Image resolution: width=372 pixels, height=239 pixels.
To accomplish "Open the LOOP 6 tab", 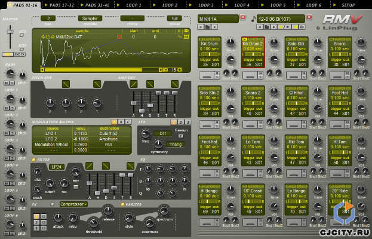I will pos(311,5).
